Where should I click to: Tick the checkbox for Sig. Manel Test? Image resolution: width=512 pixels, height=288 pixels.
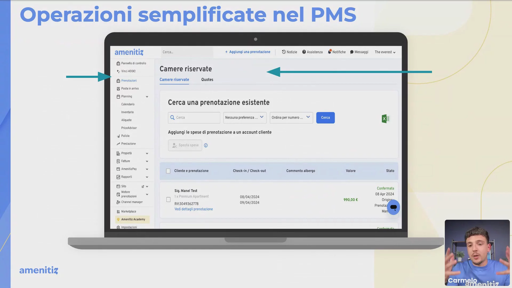(x=168, y=200)
